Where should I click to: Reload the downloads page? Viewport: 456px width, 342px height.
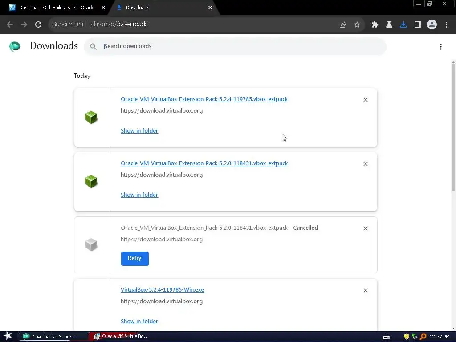[38, 24]
